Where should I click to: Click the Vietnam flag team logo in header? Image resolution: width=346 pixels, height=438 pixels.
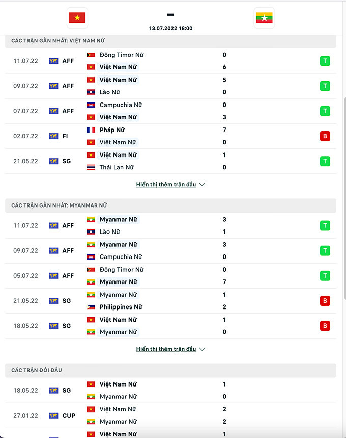pyautogui.click(x=77, y=18)
